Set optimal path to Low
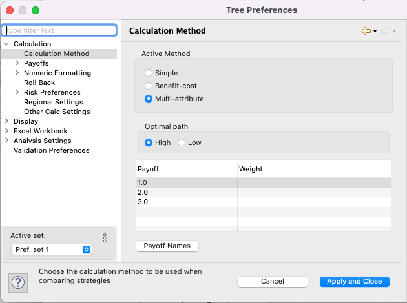This screenshot has width=407, height=303. coord(182,142)
